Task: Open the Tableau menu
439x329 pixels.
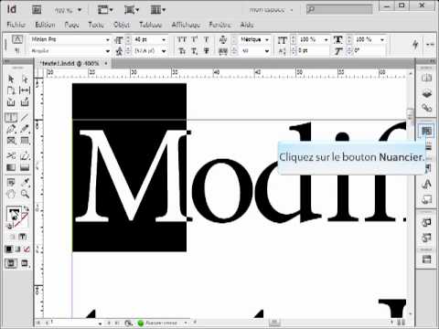Action: (150, 25)
